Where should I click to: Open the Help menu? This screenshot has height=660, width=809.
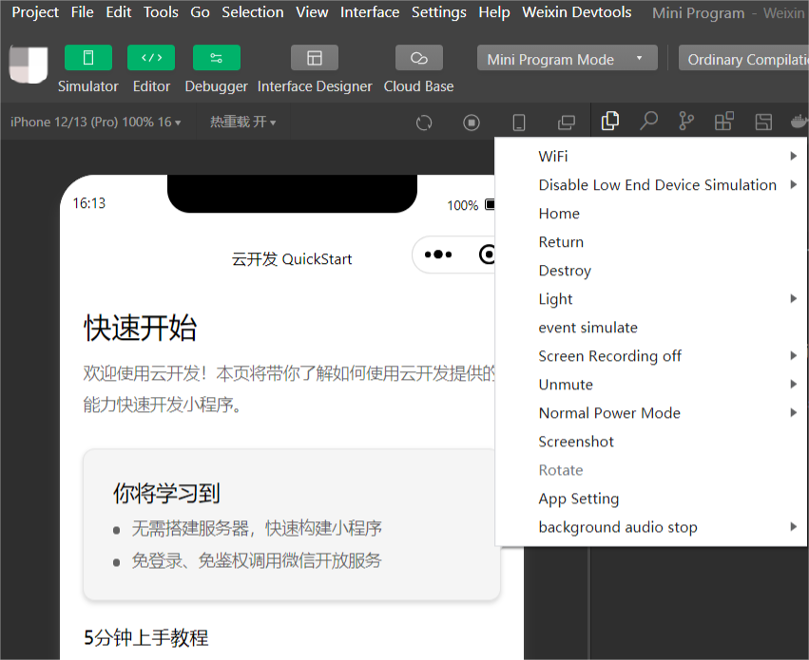(x=494, y=11)
